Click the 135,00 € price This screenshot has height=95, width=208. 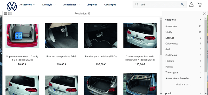(140, 64)
